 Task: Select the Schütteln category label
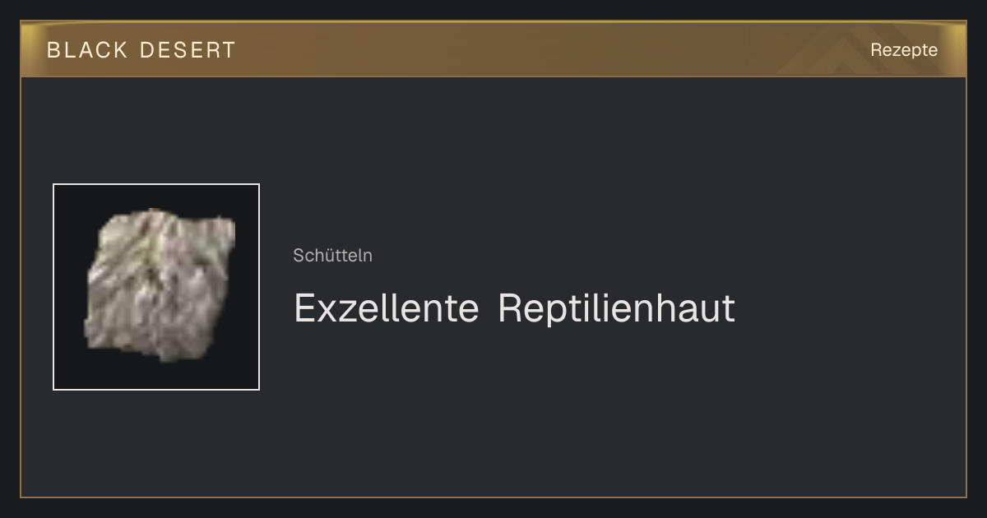332,255
